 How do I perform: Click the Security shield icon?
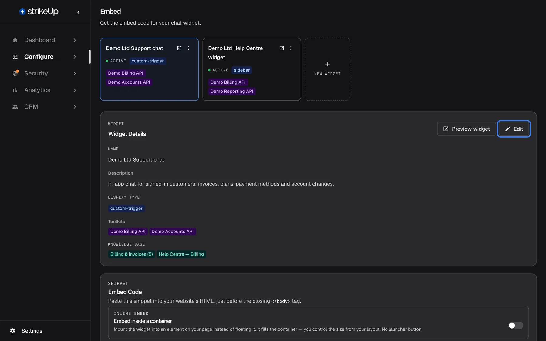(15, 73)
